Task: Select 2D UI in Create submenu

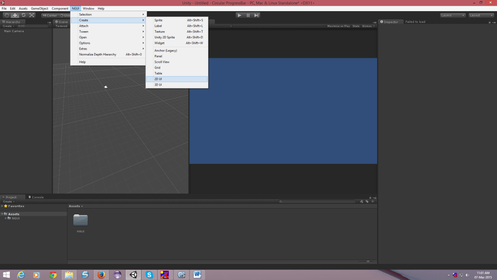Action: pos(177,79)
